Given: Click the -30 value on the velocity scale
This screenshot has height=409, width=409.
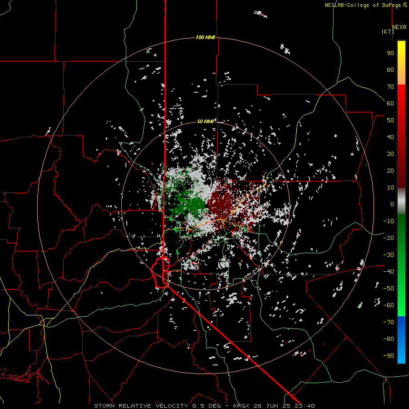Looking at the screenshot, I should tap(389, 255).
